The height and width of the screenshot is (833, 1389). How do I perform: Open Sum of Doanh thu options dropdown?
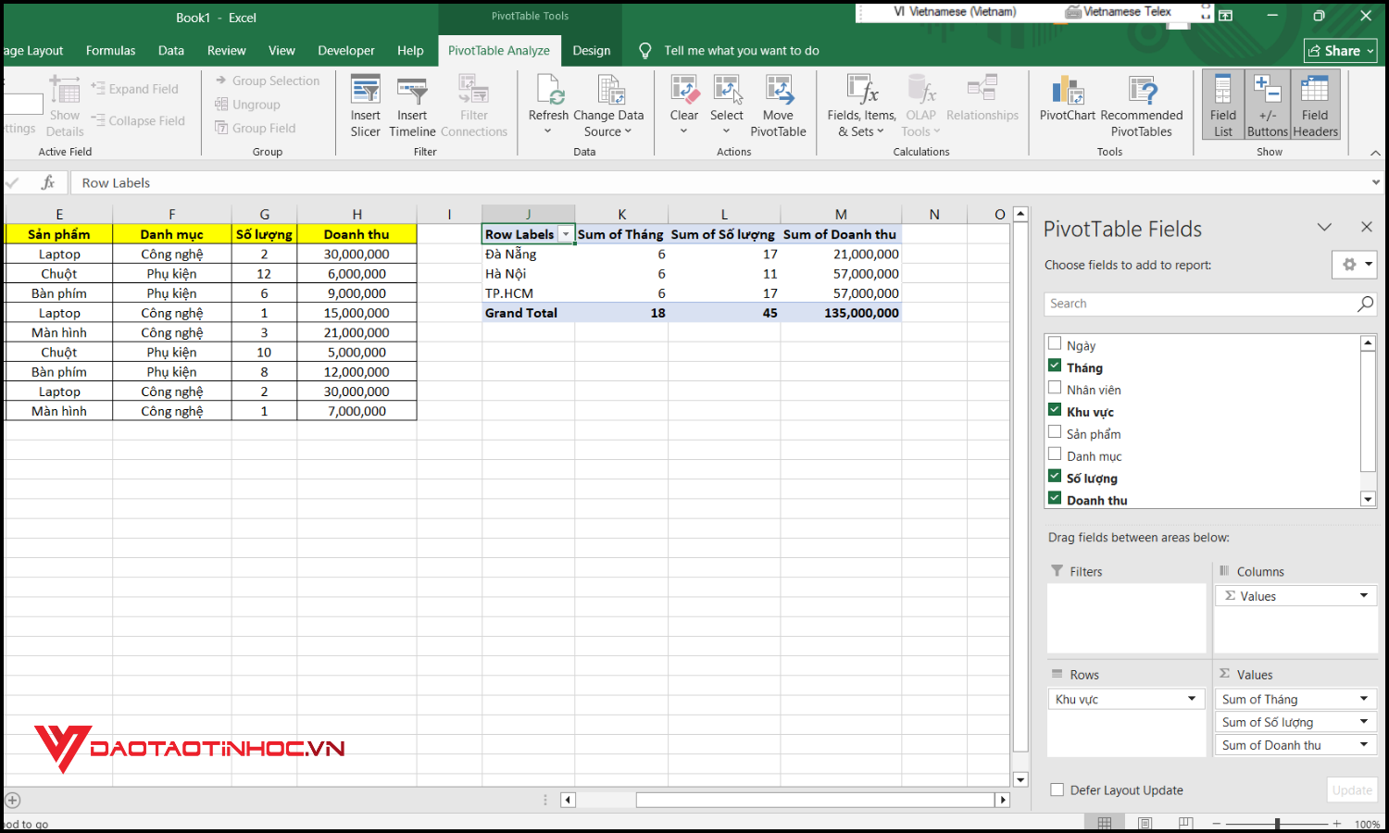tap(1363, 744)
